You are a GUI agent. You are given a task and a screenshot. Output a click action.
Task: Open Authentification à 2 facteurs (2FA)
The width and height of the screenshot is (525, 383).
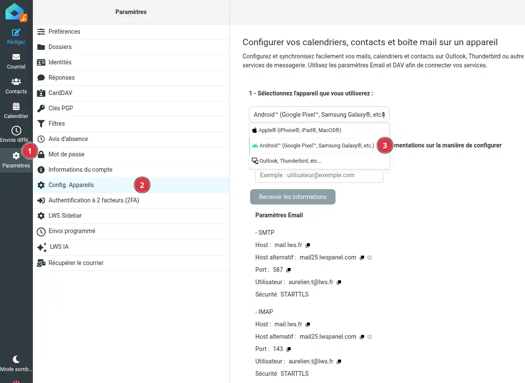click(131, 200)
